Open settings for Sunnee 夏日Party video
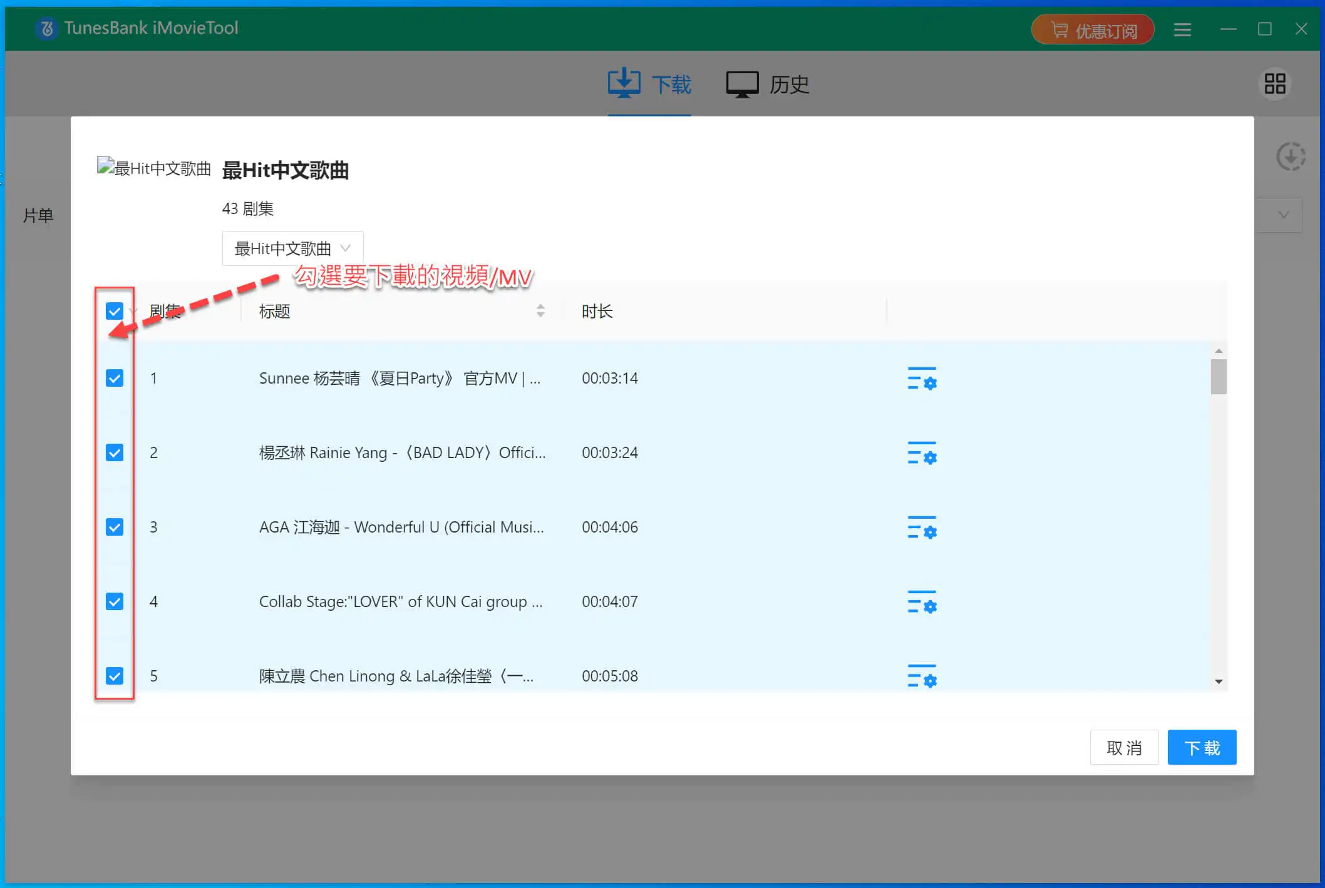 pyautogui.click(x=922, y=379)
